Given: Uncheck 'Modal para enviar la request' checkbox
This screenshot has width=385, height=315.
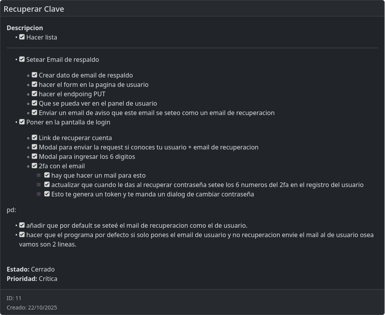Looking at the screenshot, I should pos(34,147).
